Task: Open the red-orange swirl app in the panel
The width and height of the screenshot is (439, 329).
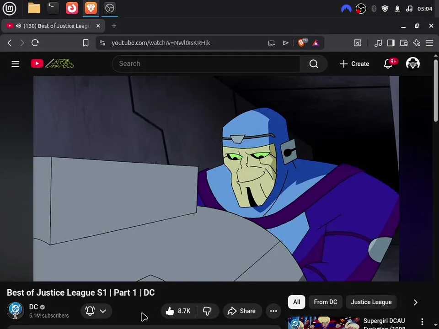Action: click(72, 8)
